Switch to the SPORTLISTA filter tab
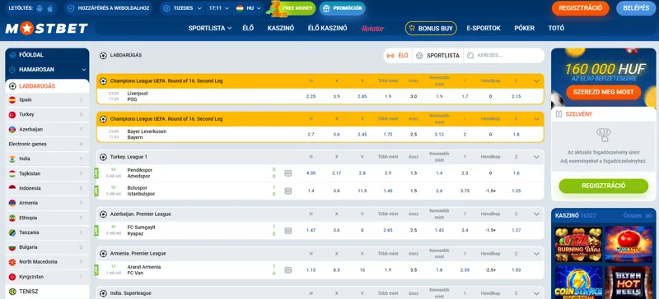The image size is (659, 299). point(438,55)
